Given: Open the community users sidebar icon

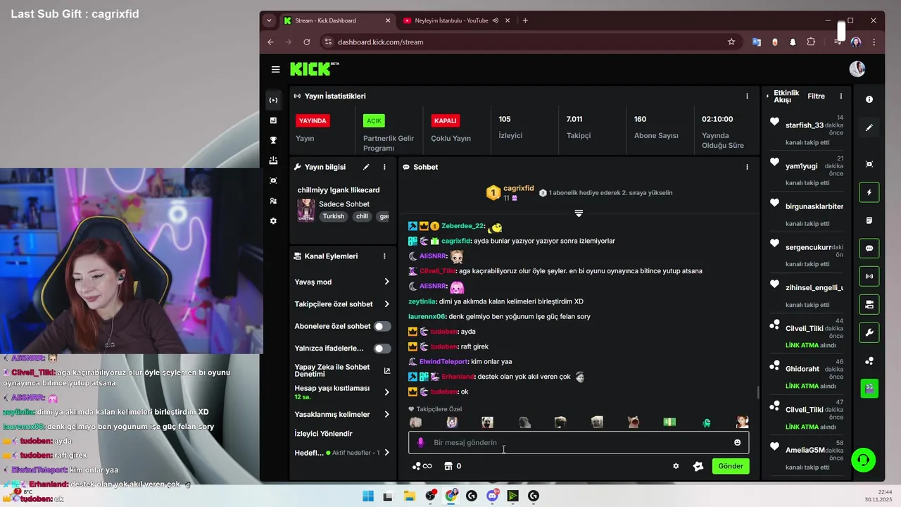Looking at the screenshot, I should [x=273, y=201].
